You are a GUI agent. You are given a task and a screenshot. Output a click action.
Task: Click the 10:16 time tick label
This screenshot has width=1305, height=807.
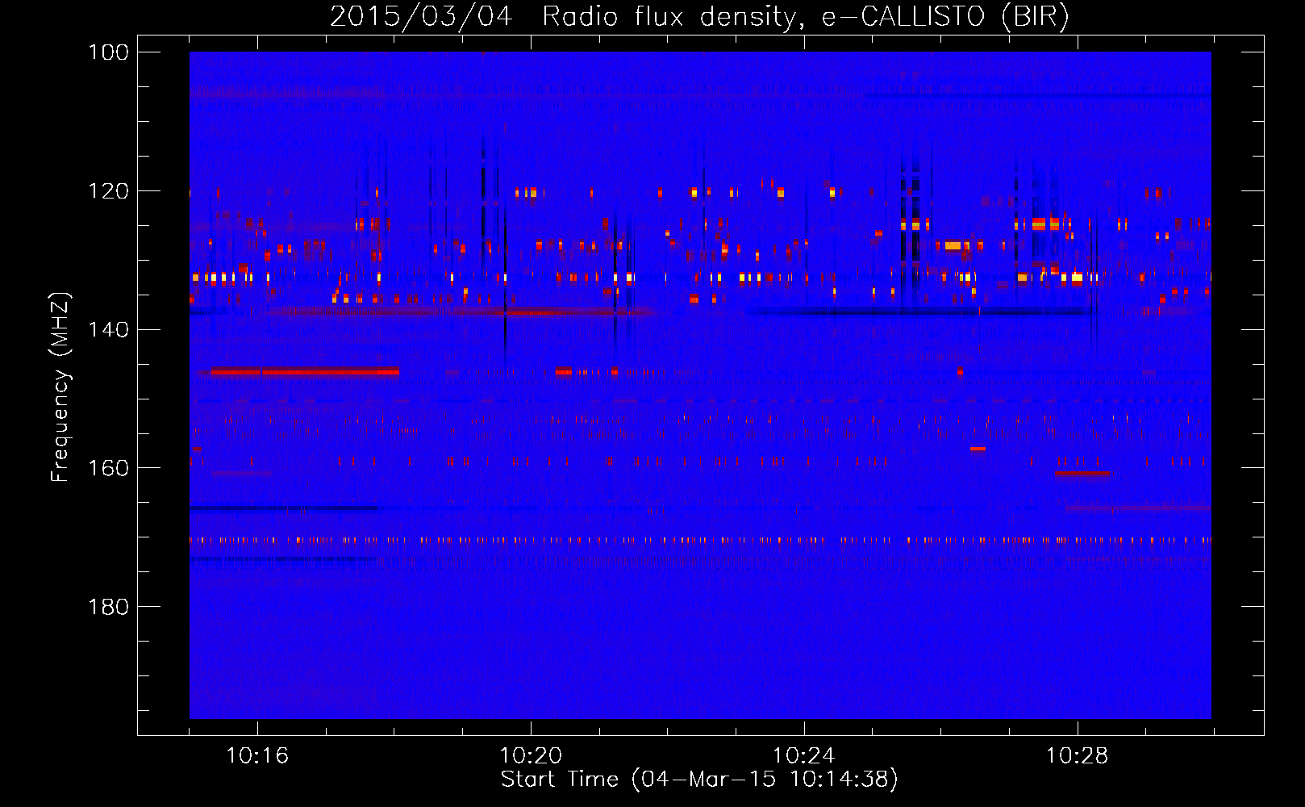tap(257, 756)
